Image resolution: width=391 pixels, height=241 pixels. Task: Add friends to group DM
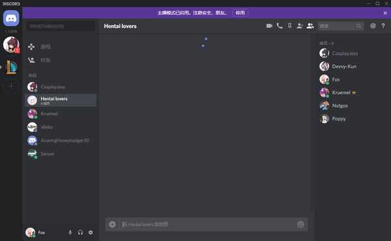tap(300, 26)
